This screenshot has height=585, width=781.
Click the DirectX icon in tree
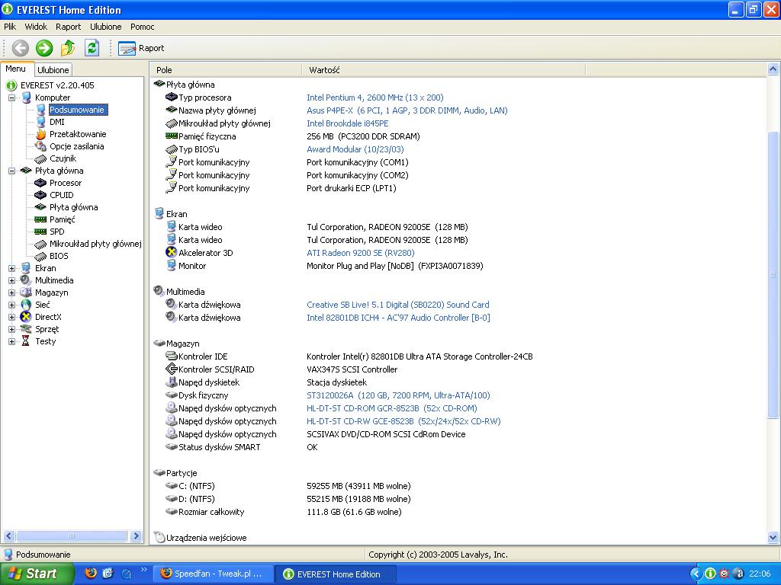[x=26, y=317]
